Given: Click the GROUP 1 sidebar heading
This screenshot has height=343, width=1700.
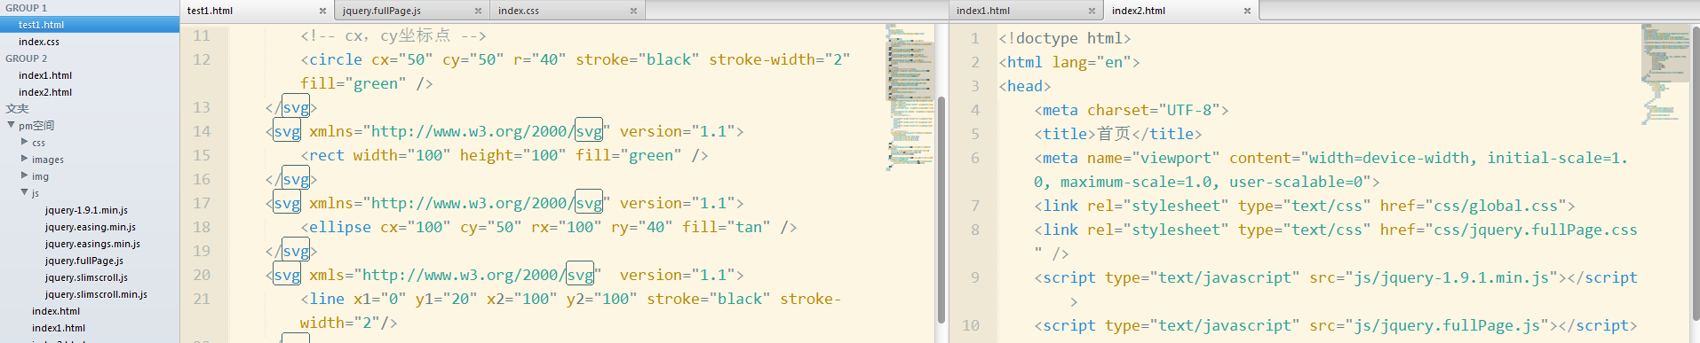Looking at the screenshot, I should (27, 8).
